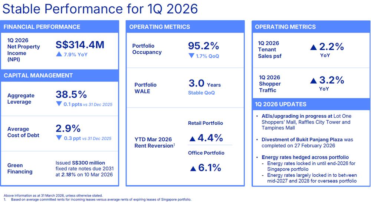
Task: Select the '2.2%' tenant sales value
Action: (331, 47)
